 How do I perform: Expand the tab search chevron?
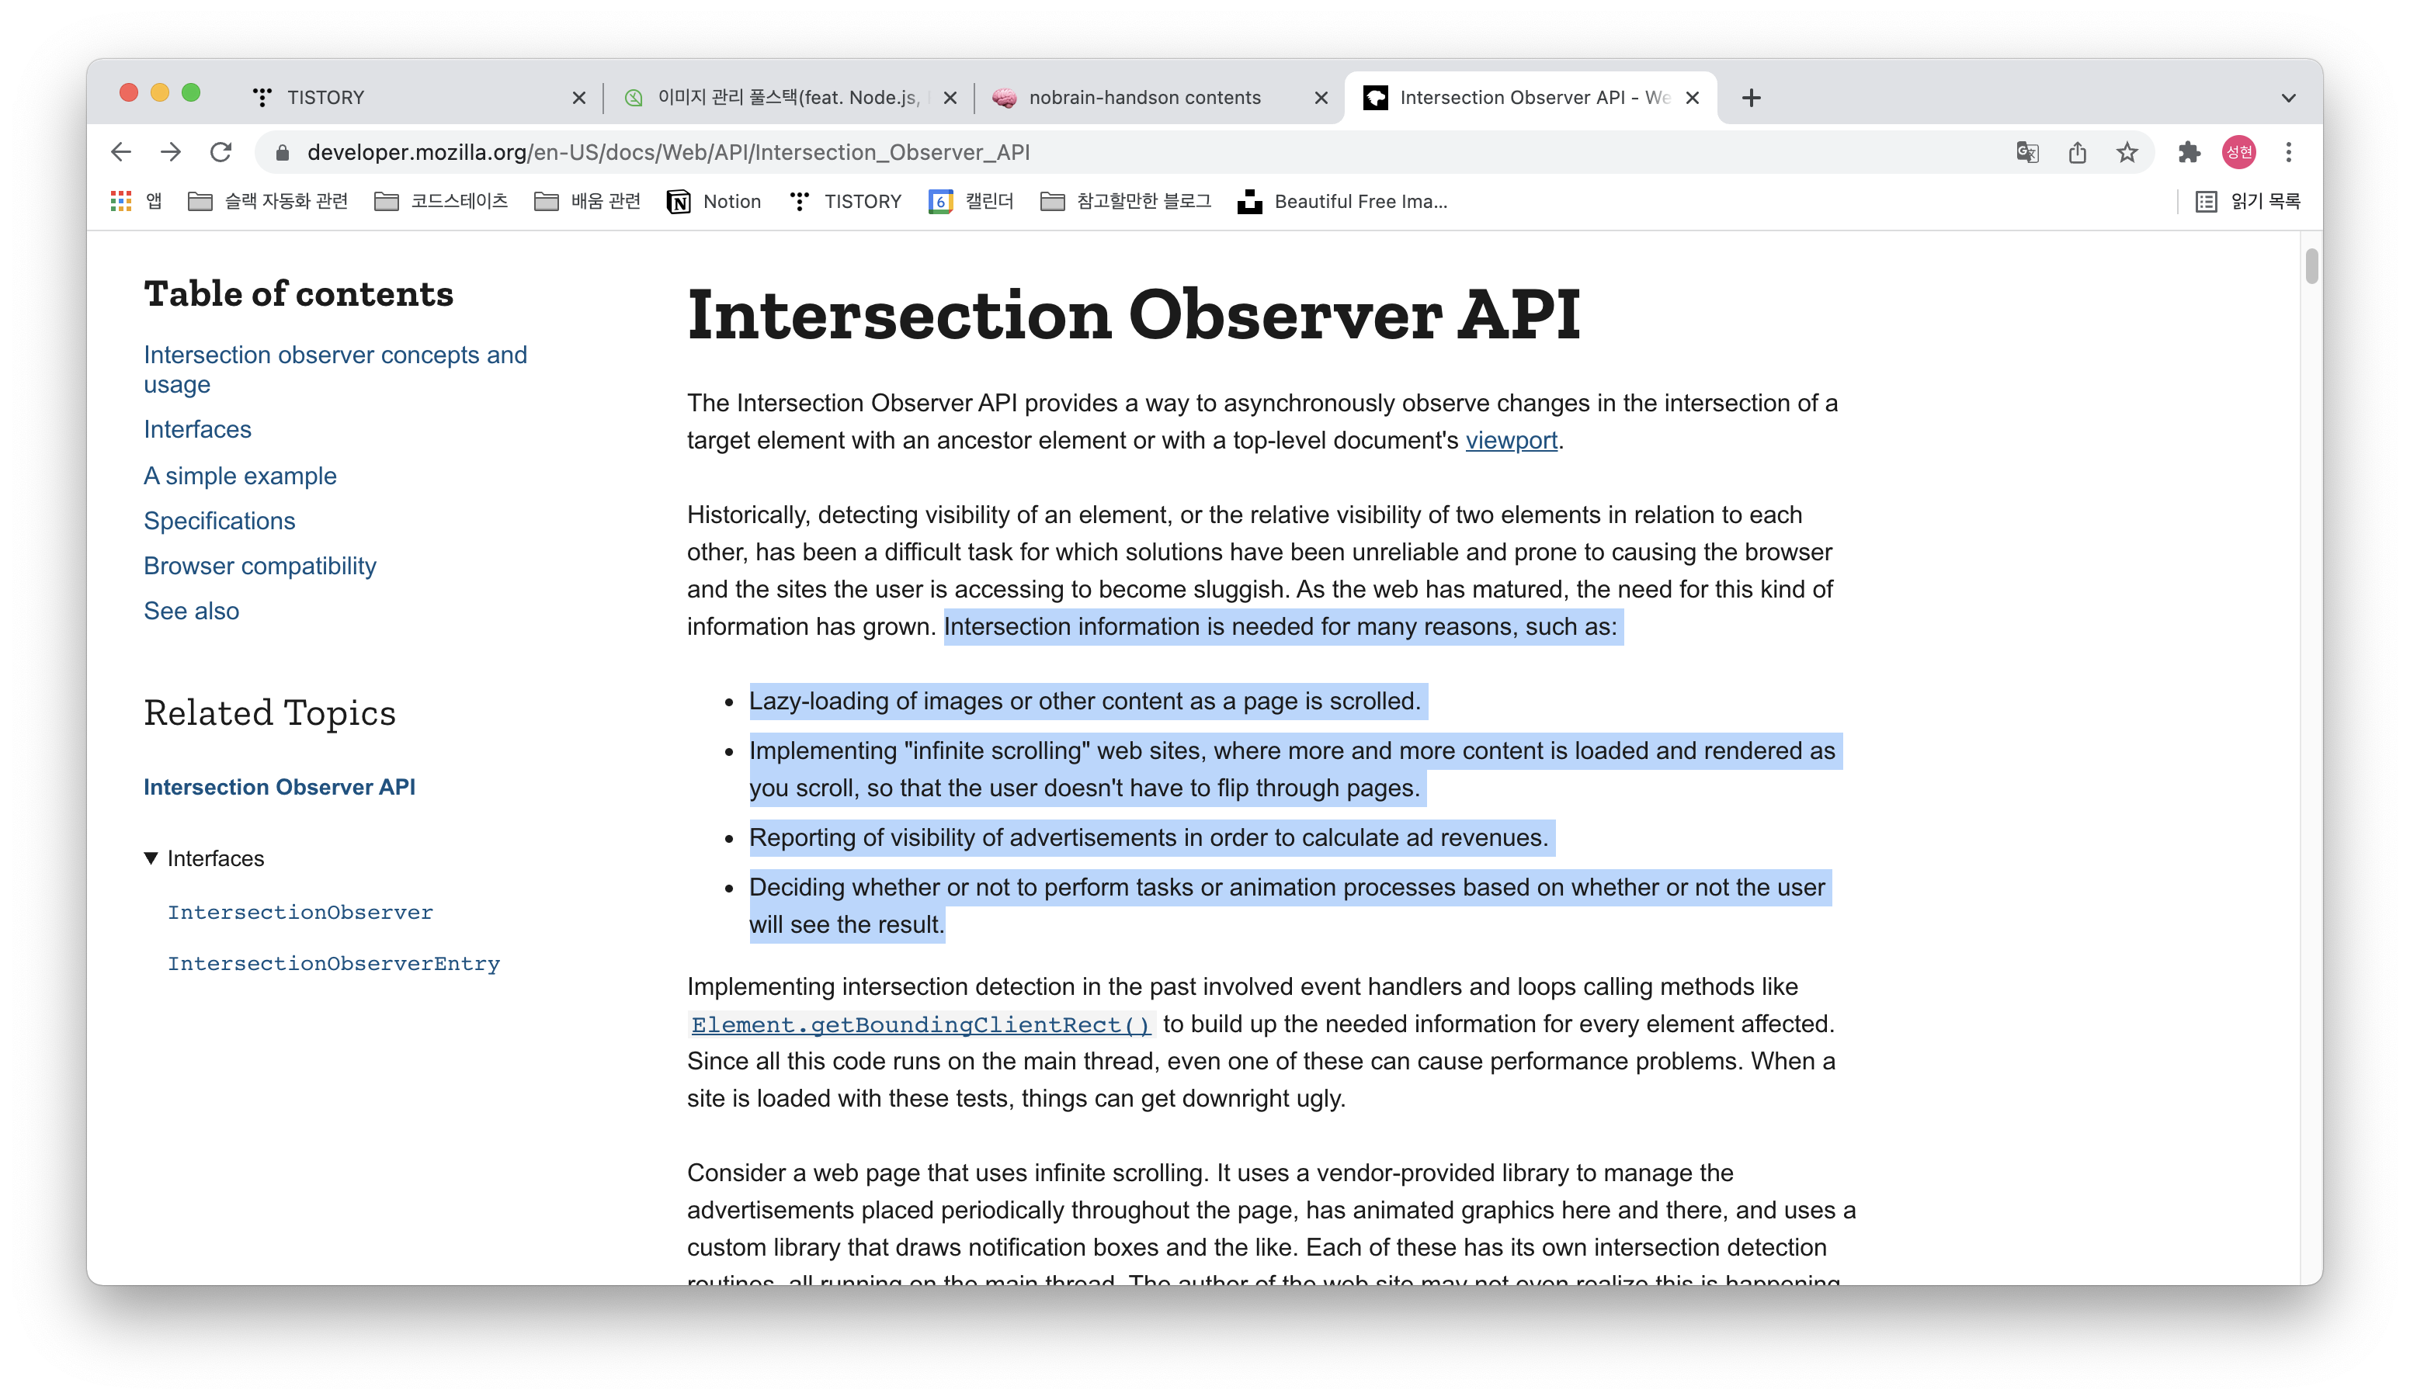[x=2289, y=98]
